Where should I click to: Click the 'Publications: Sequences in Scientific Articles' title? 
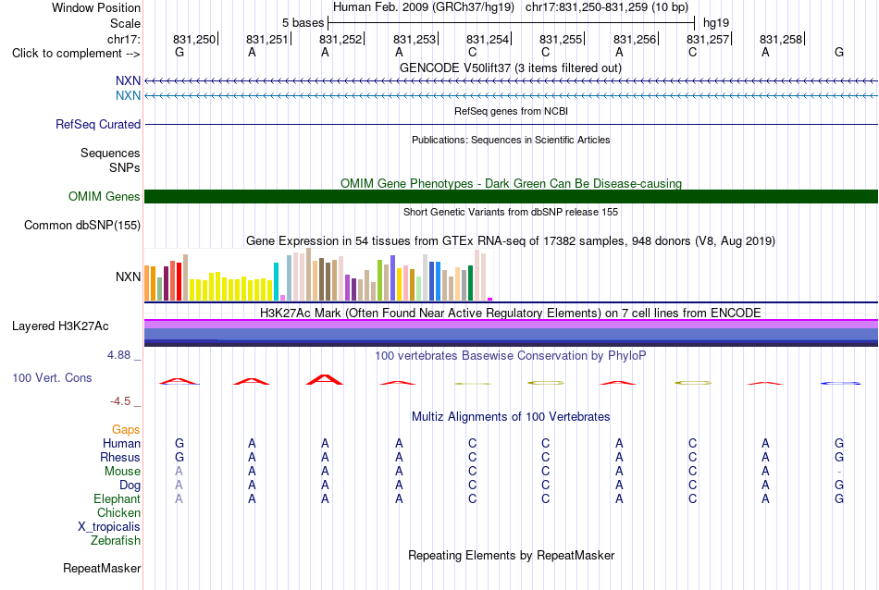tap(511, 140)
